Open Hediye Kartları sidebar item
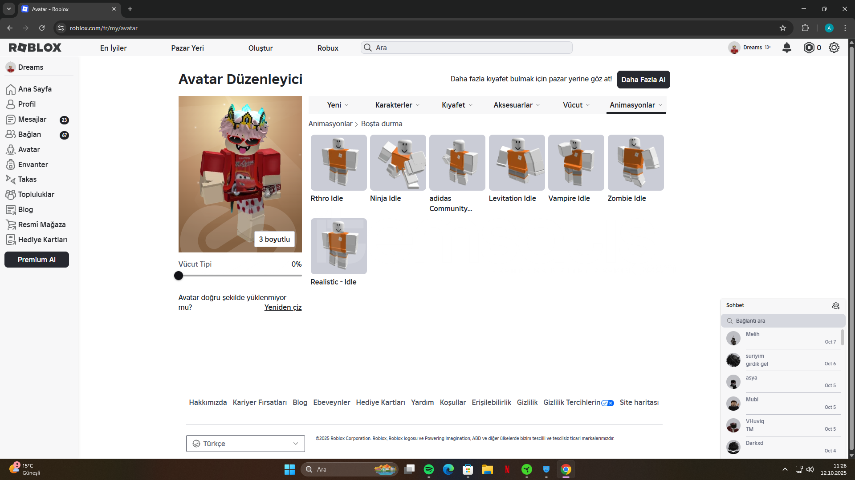 tap(42, 240)
